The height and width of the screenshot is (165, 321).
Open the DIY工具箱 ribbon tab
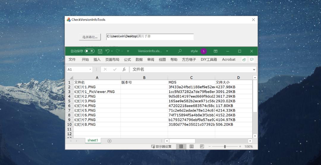pyautogui.click(x=209, y=59)
